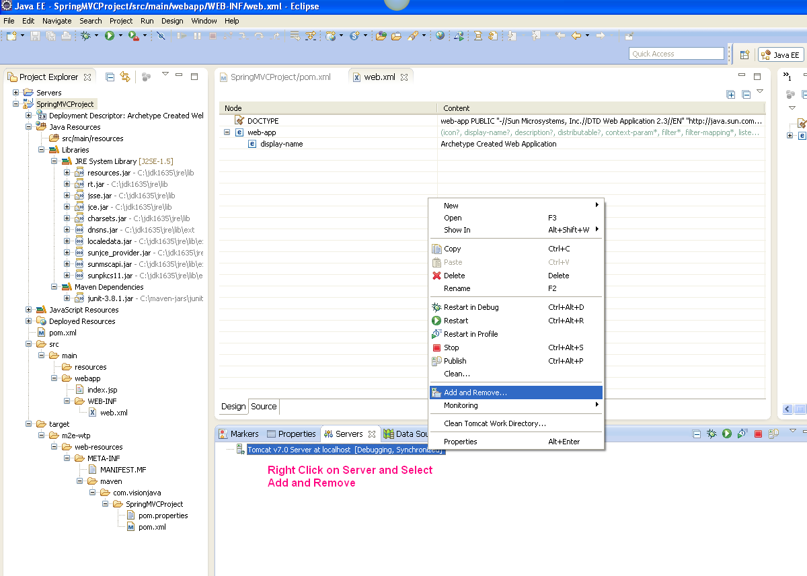Publish to server using Servers view toolbar icon
This screenshot has height=576, width=807.
(774, 434)
